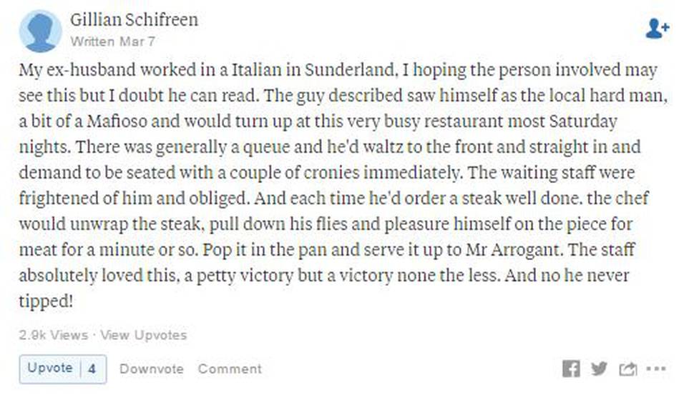Open the Written Mar 7 timestamp link

[x=113, y=41]
